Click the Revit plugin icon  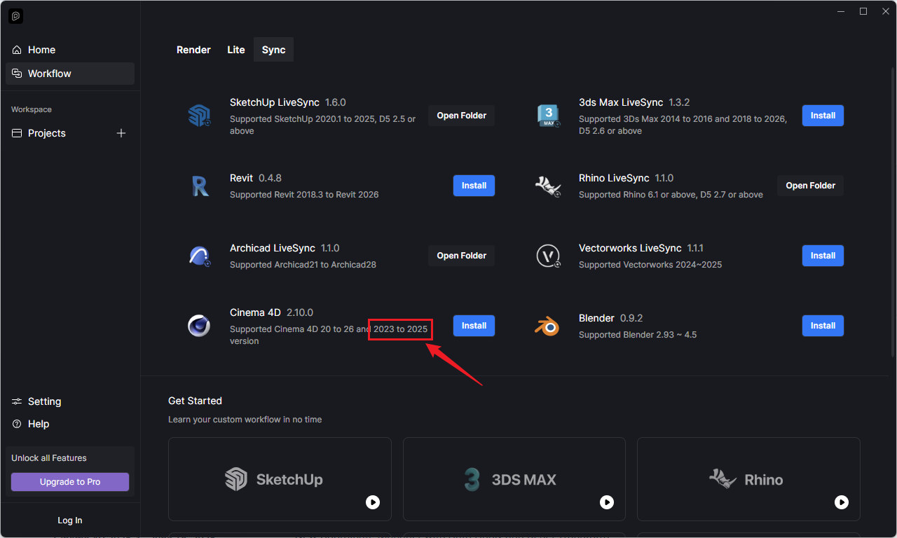(199, 186)
